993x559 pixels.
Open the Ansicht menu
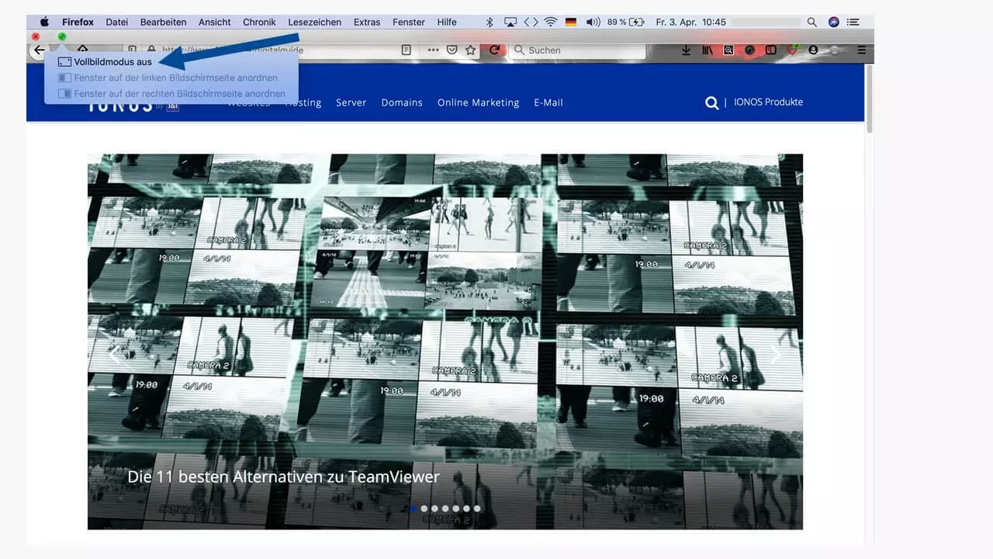[215, 22]
